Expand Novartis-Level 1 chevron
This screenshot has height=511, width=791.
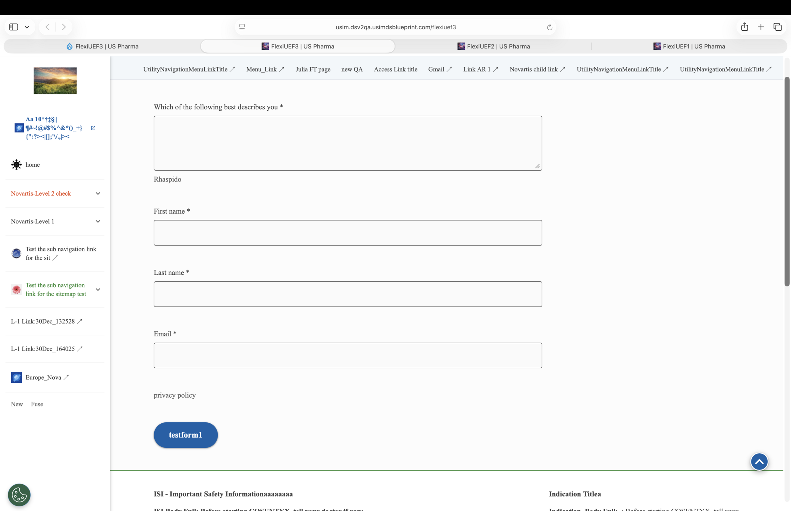click(x=98, y=221)
